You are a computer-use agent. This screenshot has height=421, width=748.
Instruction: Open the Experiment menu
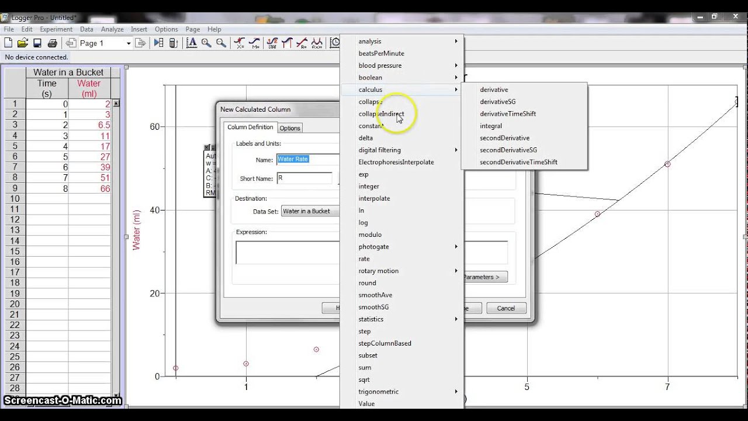(56, 29)
